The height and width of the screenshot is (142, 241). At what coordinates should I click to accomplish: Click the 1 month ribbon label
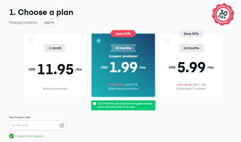click(55, 48)
